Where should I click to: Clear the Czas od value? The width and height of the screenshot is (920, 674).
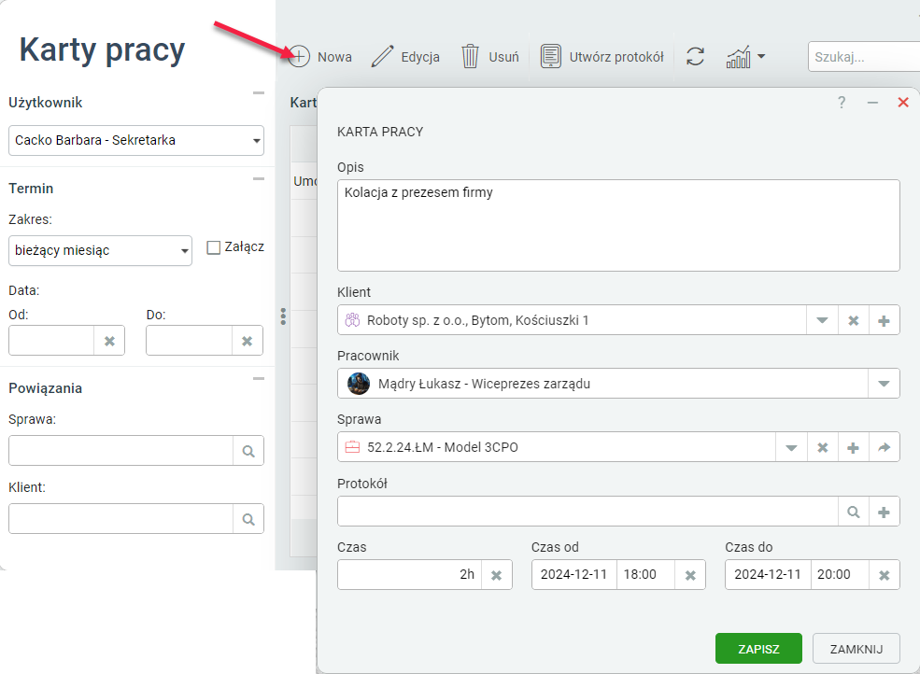[690, 575]
